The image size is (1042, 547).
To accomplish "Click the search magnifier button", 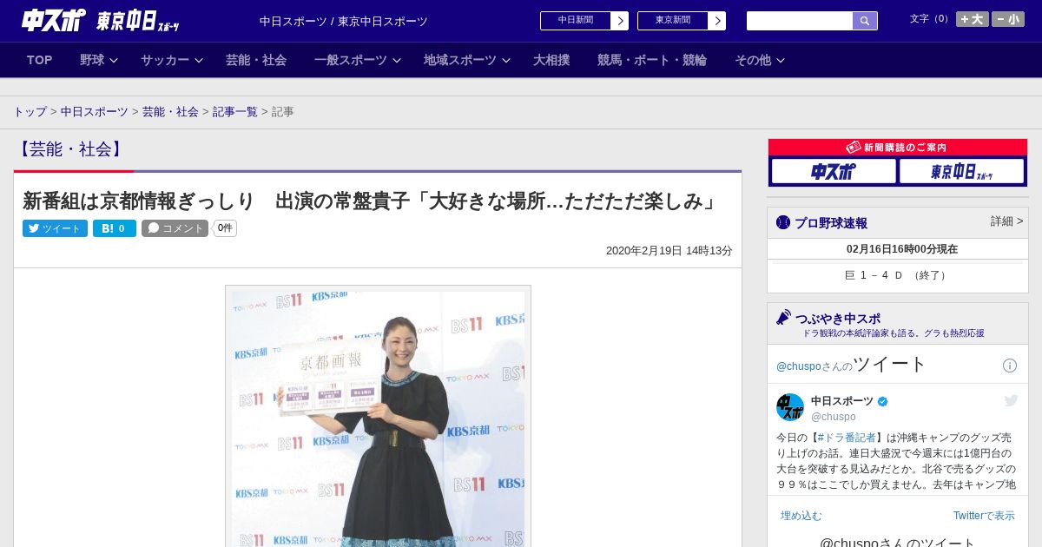I will click(x=865, y=21).
